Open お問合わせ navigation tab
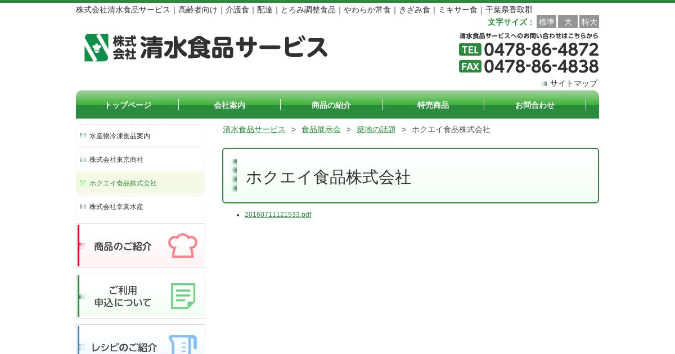This screenshot has width=675, height=354. click(x=535, y=105)
